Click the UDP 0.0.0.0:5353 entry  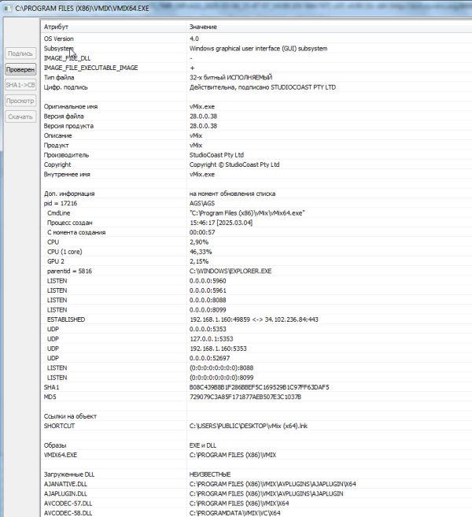coord(256,329)
